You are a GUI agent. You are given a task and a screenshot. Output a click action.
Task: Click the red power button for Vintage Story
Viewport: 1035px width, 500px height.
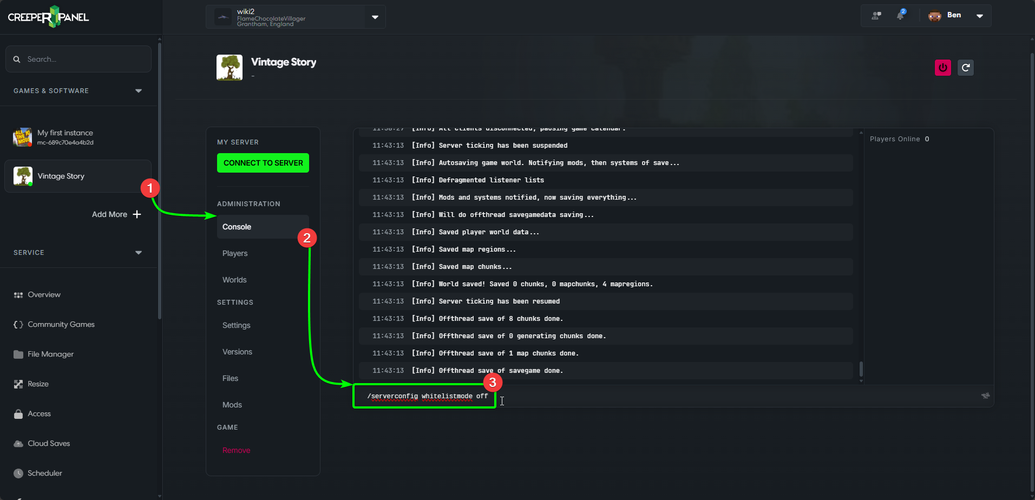tap(943, 68)
